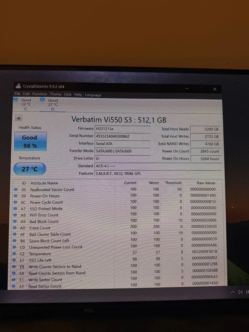Click status icon of Read Sector Count row
The image size is (249, 332).
pos(13,286)
